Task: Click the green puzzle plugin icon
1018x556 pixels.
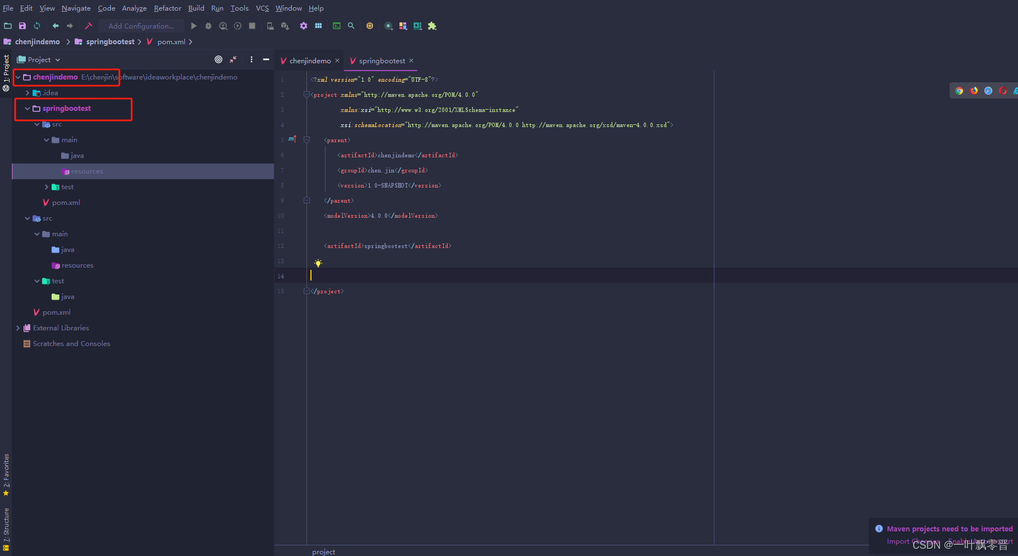Action: pyautogui.click(x=432, y=26)
